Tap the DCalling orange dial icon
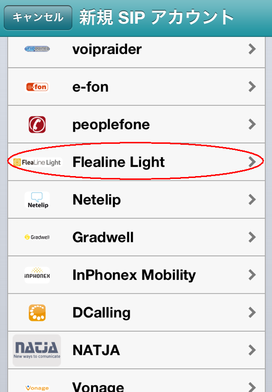This screenshot has height=392, width=272. pyautogui.click(x=37, y=312)
